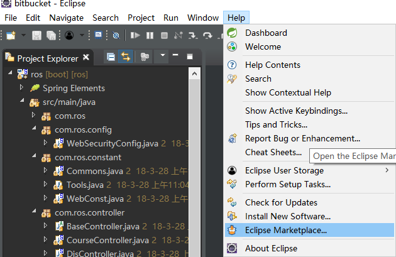
Task: Select WebConst.java file
Action: click(95, 199)
